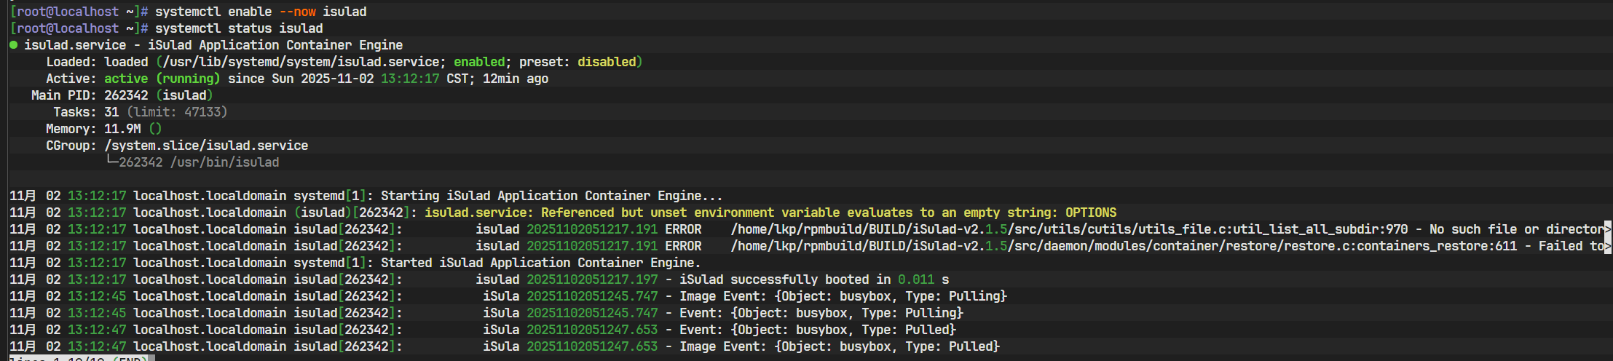Click the ERROR word on the restore.c line
Image resolution: width=1613 pixels, height=361 pixels.
click(683, 246)
